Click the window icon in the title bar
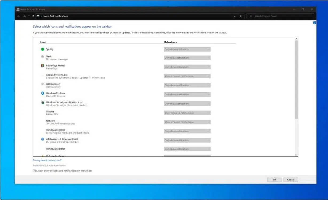 [x=18, y=9]
